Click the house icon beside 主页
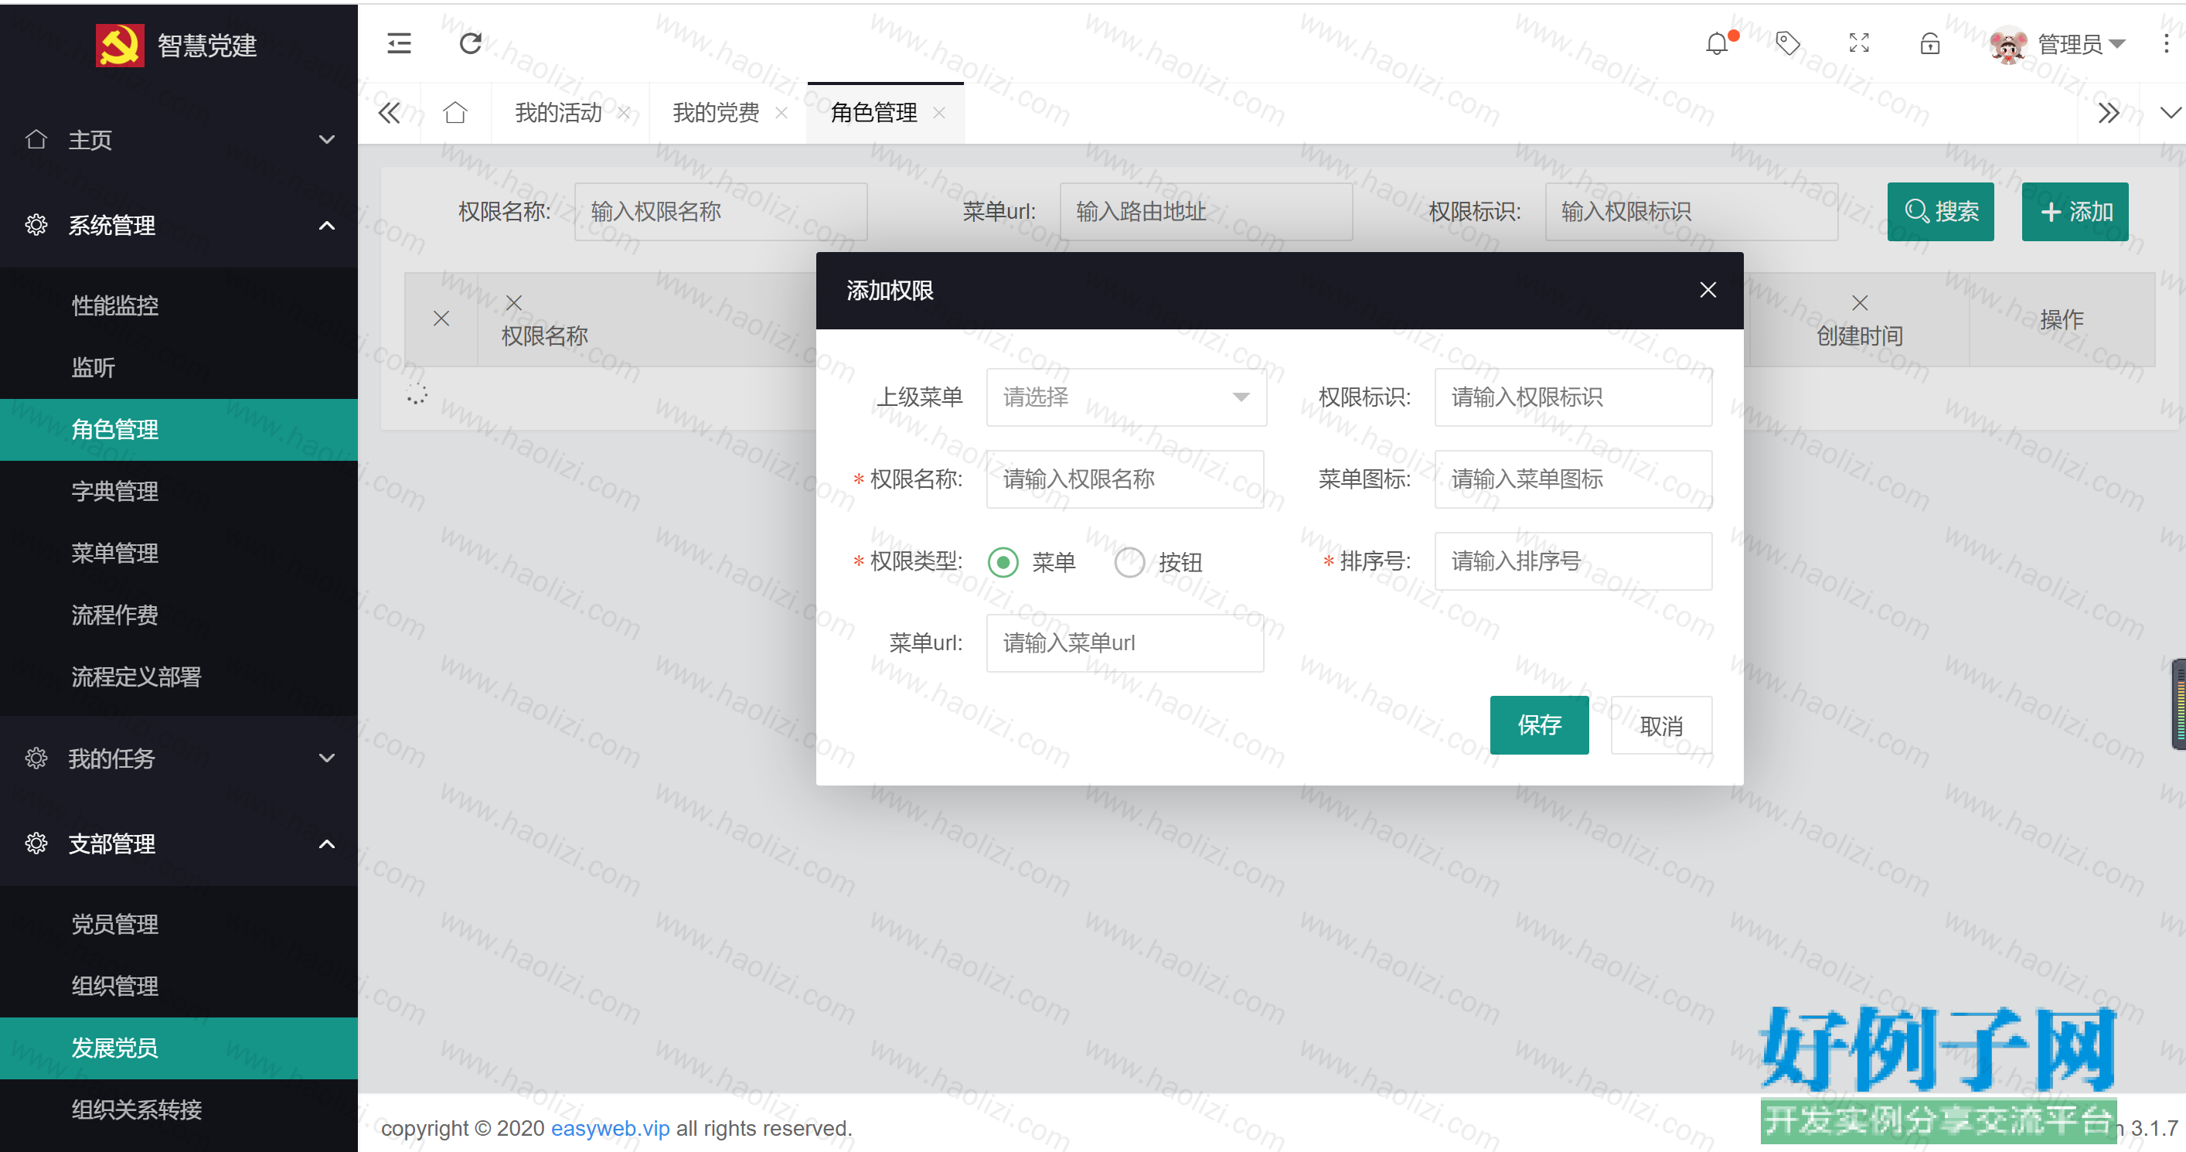The height and width of the screenshot is (1152, 2186). pyautogui.click(x=36, y=139)
